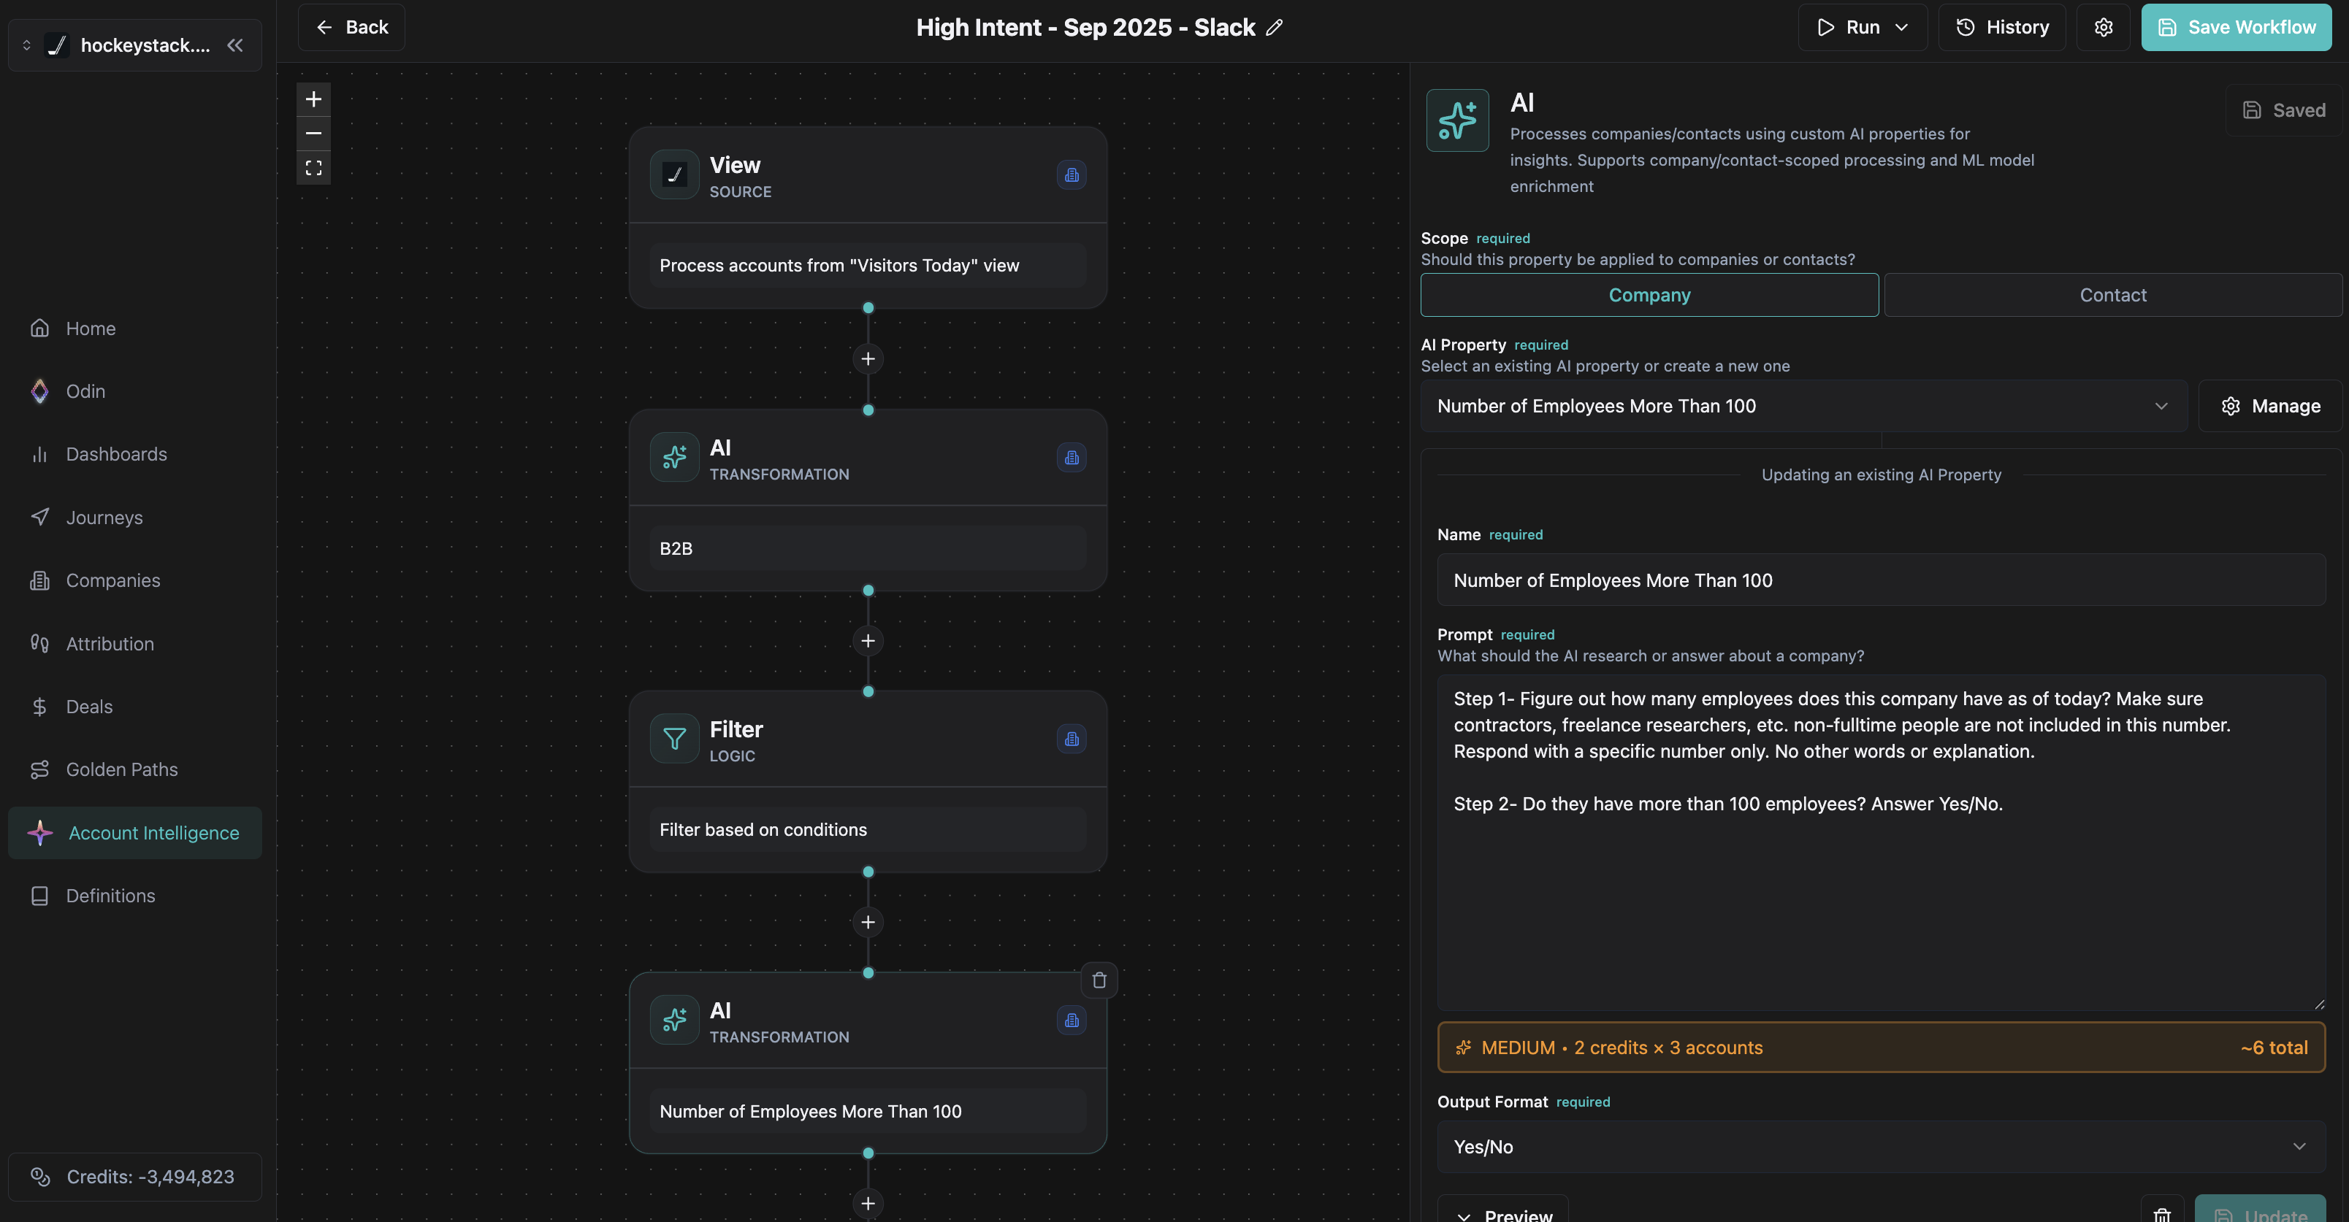The height and width of the screenshot is (1222, 2349).
Task: Expand the Run button options
Action: [1901, 27]
